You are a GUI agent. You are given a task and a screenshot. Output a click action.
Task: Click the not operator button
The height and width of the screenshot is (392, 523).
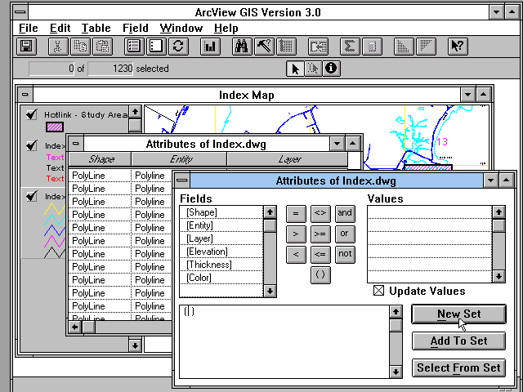coord(345,255)
